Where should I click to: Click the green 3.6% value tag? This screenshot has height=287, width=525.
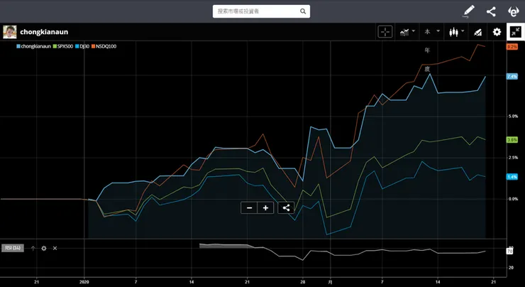(x=512, y=140)
